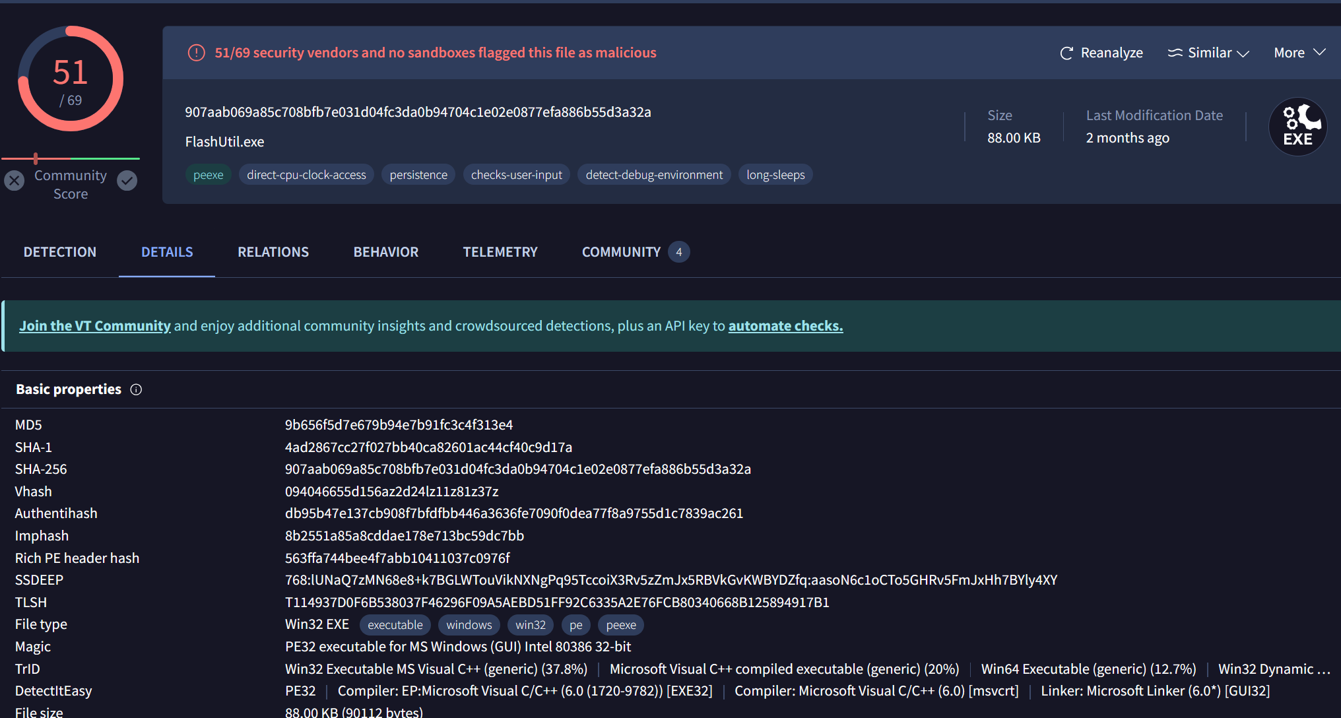Click the 51/69 detection score circle

71,79
